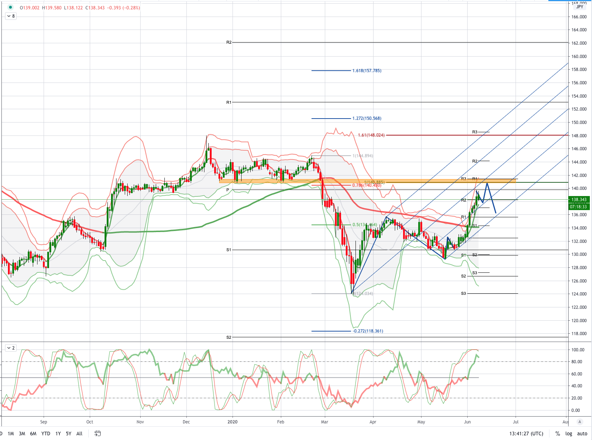
Task: Click the P pivot label
Action: point(228,190)
